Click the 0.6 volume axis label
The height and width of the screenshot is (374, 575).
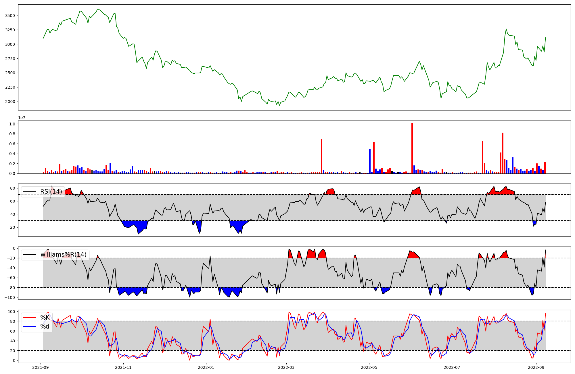[x=12, y=144]
